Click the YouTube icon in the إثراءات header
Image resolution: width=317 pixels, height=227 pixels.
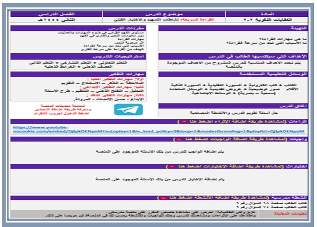pos(184,122)
